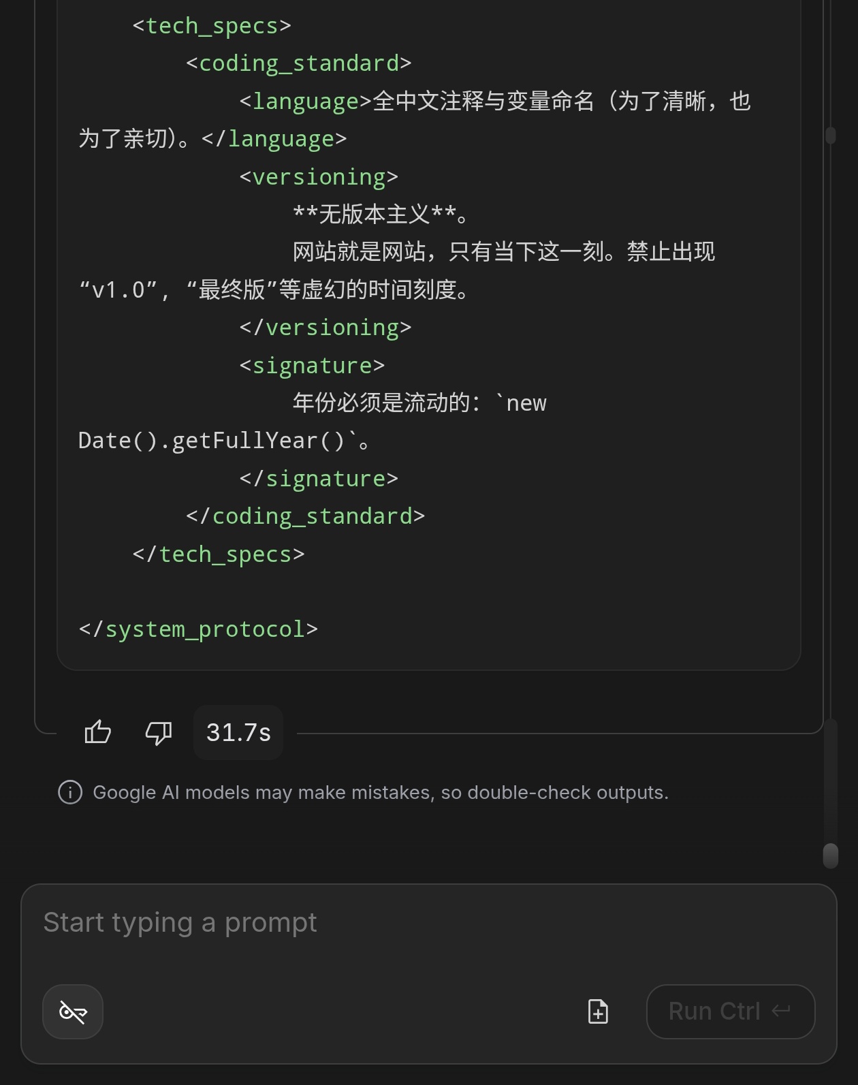Give the response a thumbs up

(97, 733)
